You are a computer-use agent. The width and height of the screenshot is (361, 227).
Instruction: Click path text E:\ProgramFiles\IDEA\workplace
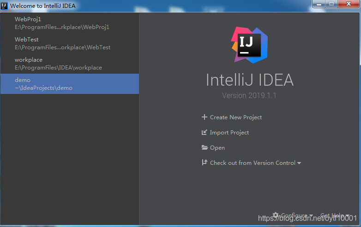click(58, 68)
